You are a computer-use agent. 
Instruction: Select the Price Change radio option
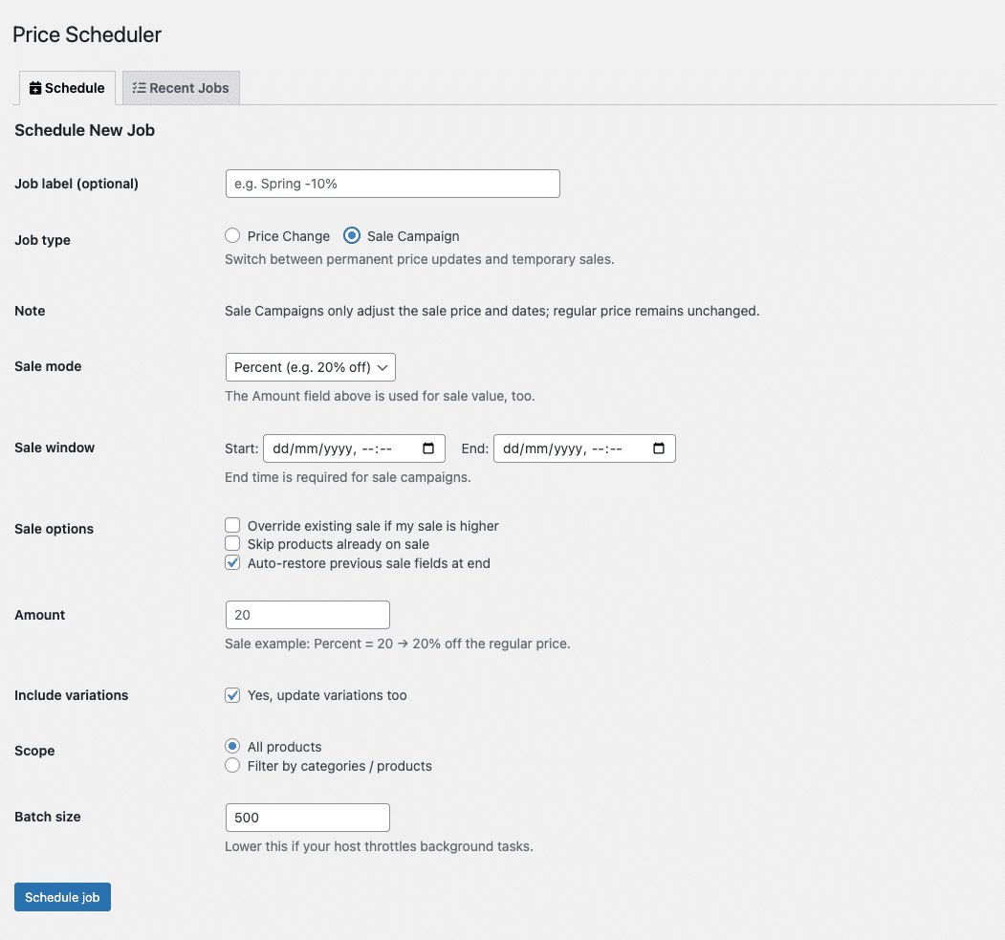point(232,236)
